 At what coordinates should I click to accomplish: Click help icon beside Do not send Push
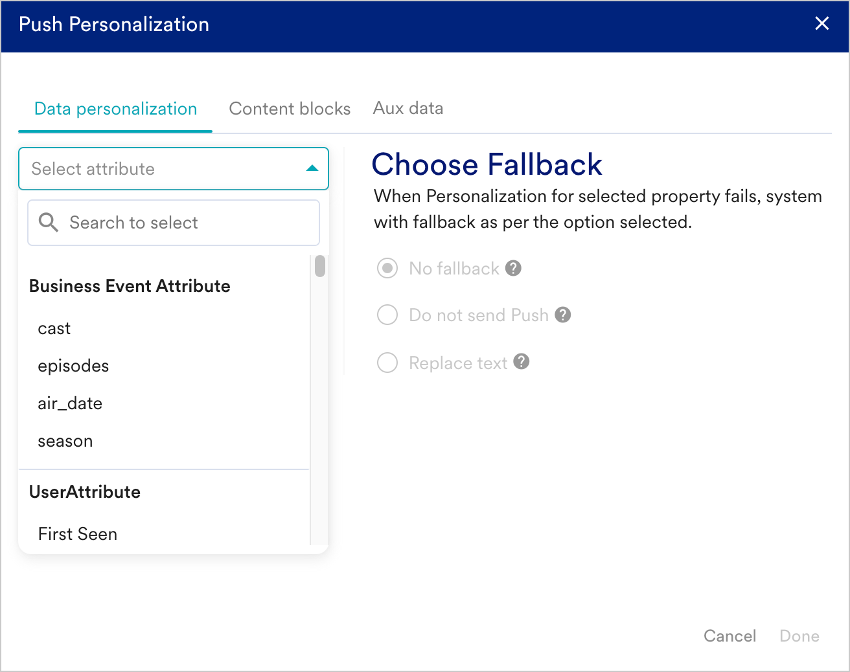pos(563,315)
